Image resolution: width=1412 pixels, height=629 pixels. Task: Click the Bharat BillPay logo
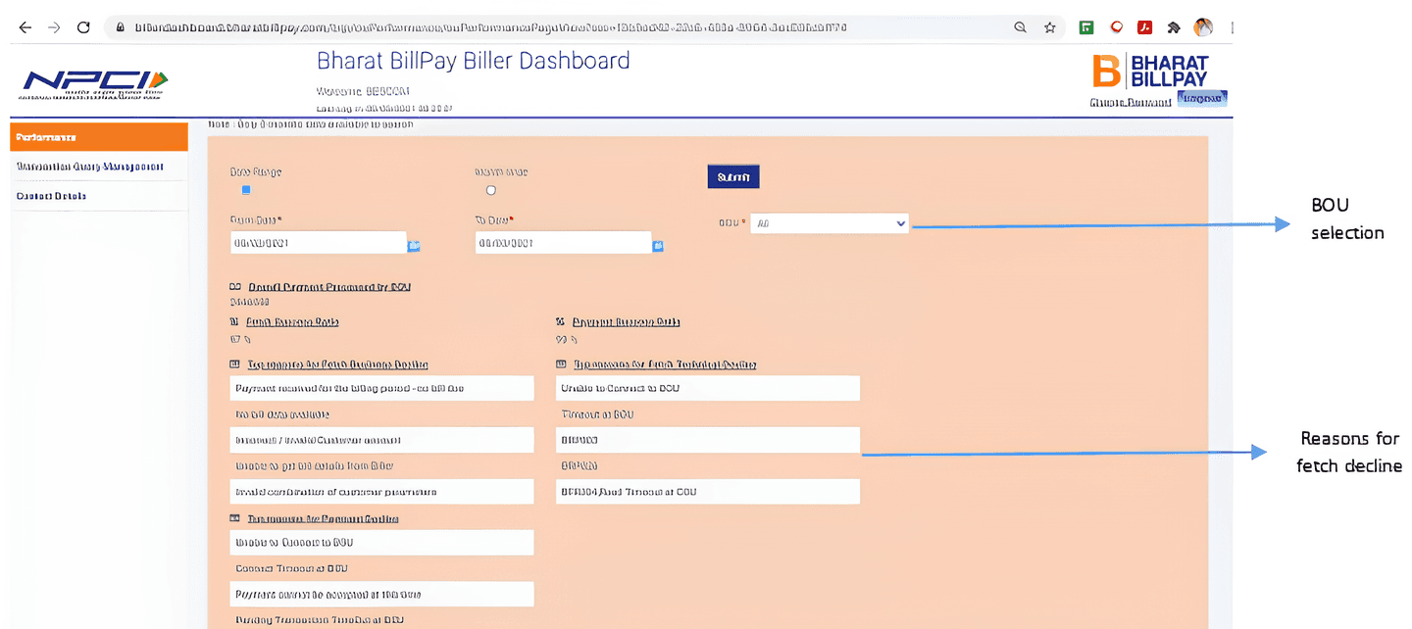click(x=1151, y=72)
